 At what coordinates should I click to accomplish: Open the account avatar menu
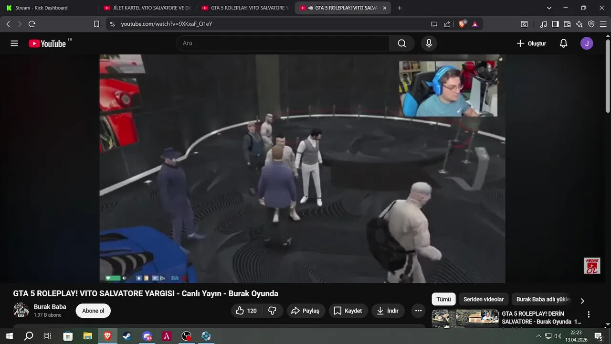pyautogui.click(x=587, y=43)
